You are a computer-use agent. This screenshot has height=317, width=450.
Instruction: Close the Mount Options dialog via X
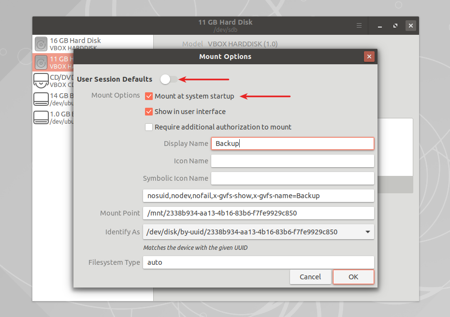369,56
